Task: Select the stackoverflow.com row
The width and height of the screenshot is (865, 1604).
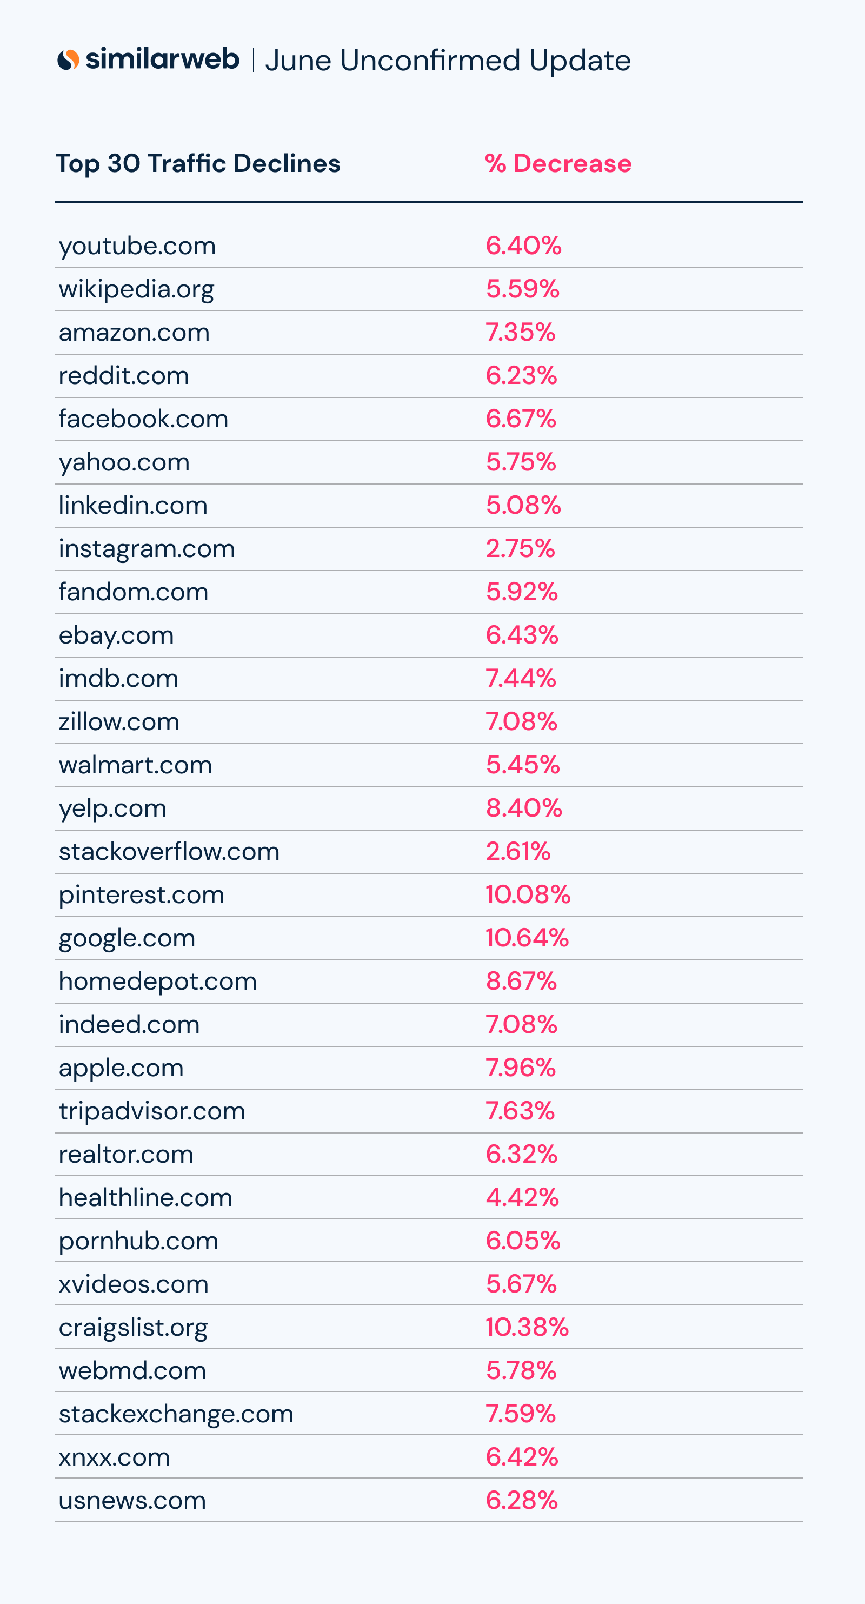Action: pyautogui.click(x=169, y=851)
